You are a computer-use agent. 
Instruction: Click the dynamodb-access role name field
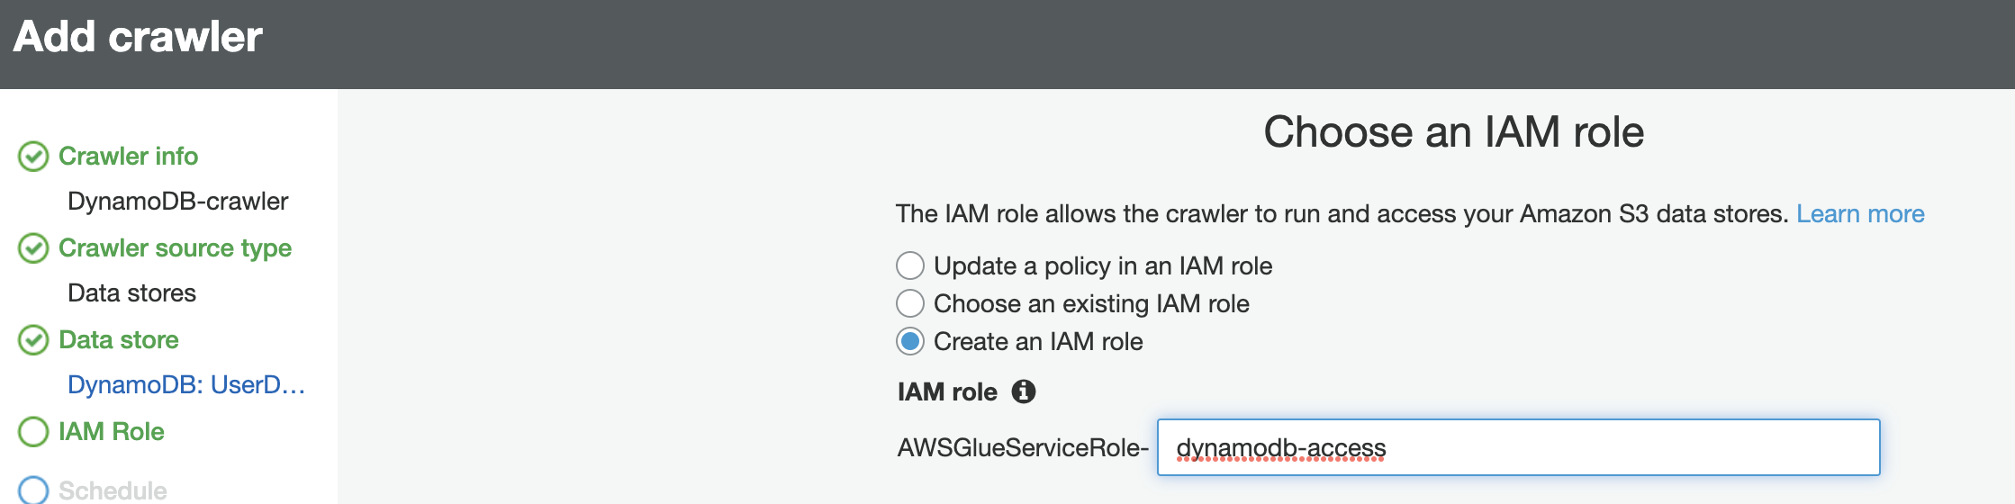click(1518, 447)
